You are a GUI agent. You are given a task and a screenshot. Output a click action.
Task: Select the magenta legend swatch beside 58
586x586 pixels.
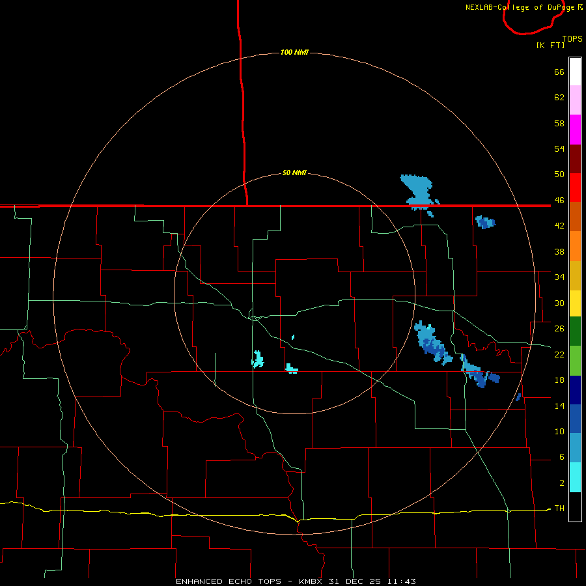(575, 130)
